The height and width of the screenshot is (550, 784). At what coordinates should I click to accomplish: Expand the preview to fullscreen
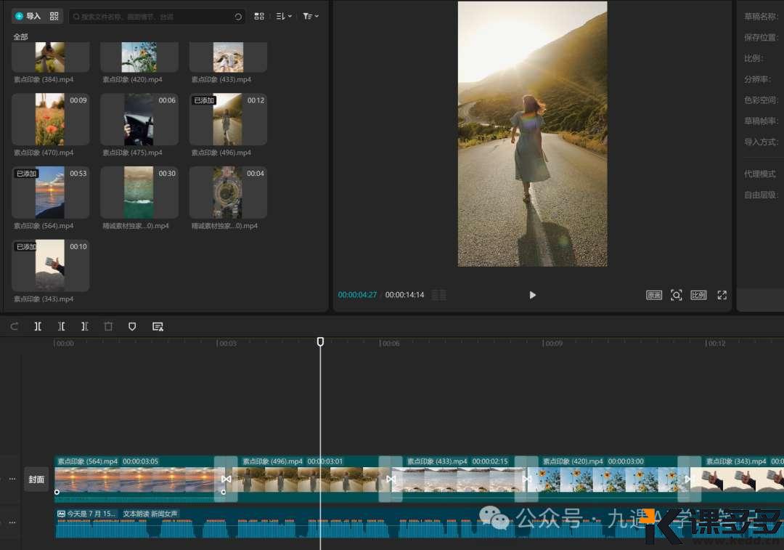pos(722,295)
